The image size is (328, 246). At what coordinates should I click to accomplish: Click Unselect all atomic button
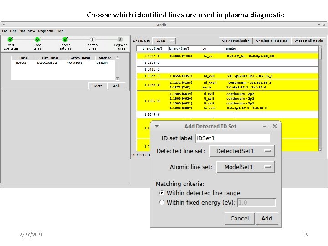pos(308,41)
